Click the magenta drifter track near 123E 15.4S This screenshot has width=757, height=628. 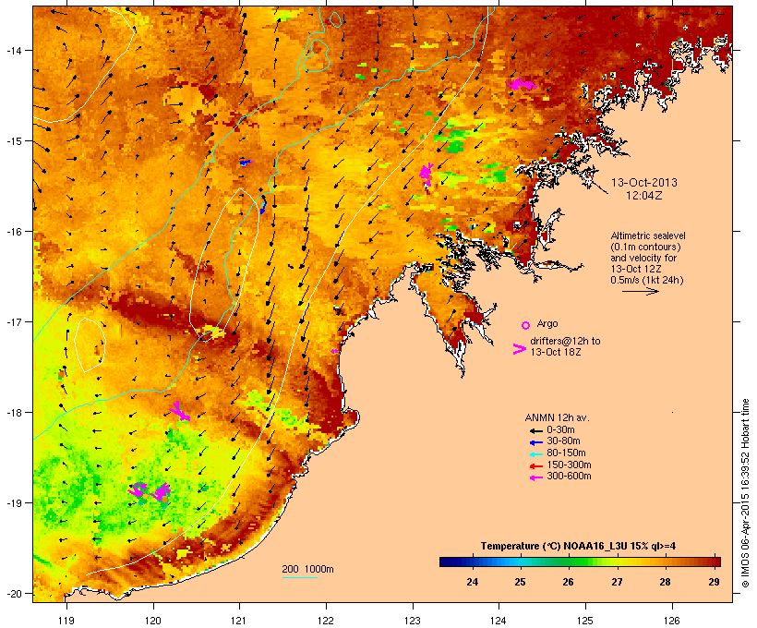427,175
